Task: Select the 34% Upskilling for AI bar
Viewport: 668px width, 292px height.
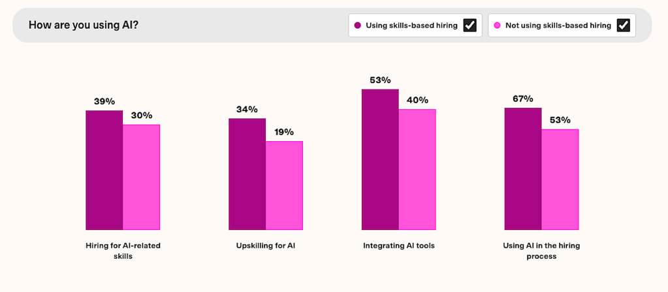Action: (x=247, y=174)
